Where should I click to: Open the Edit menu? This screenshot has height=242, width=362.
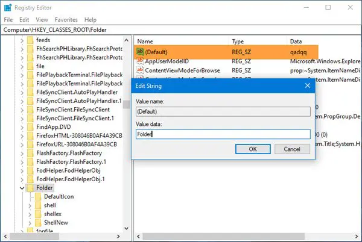(24, 20)
